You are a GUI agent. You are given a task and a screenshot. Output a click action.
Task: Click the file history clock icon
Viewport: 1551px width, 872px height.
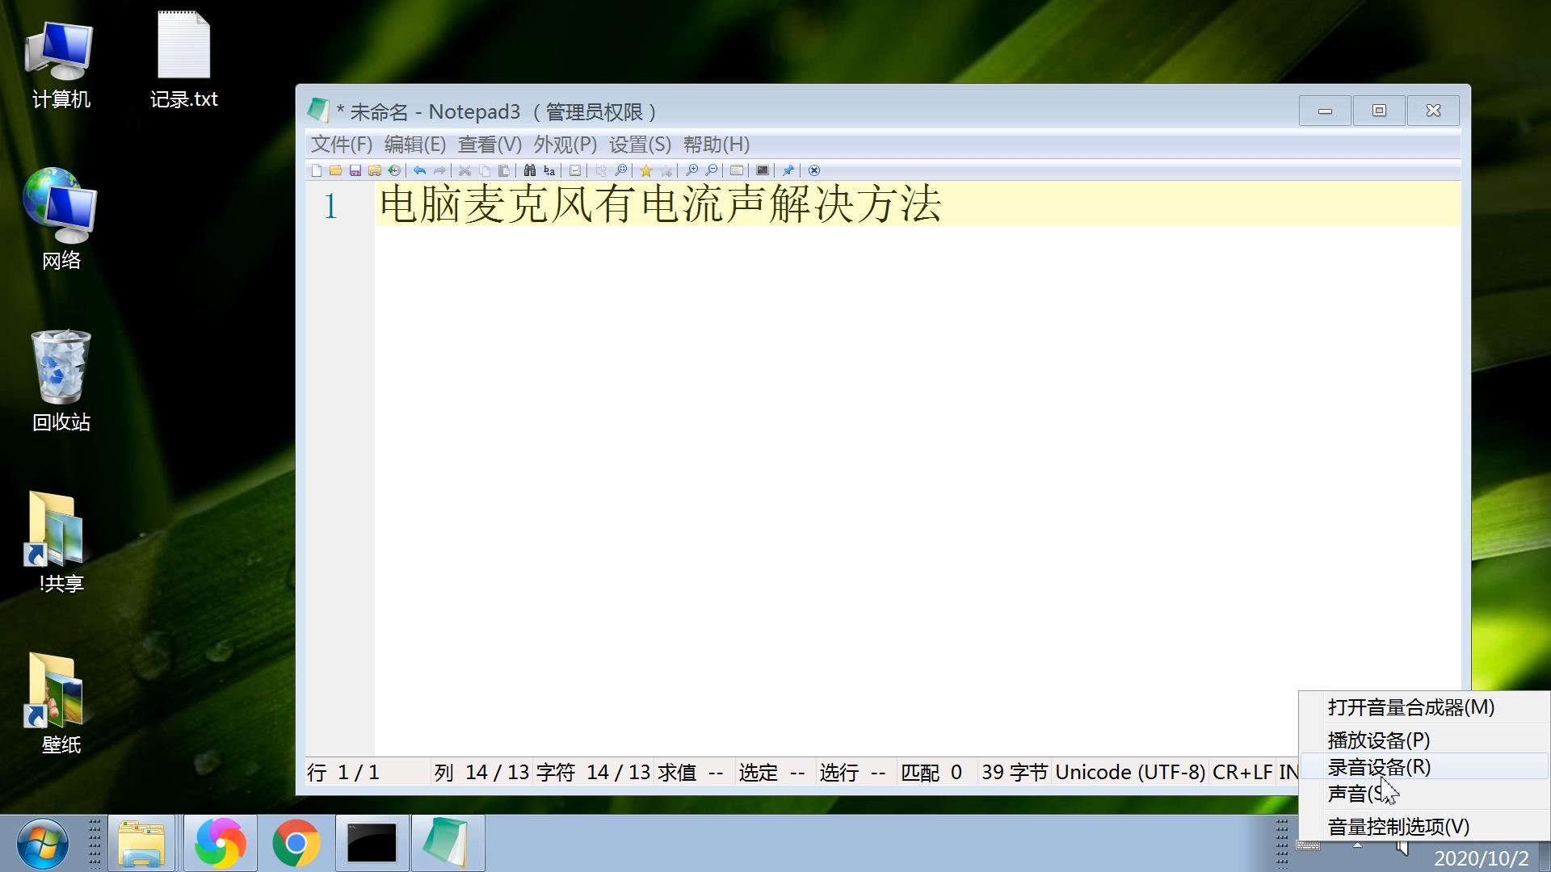pos(393,170)
